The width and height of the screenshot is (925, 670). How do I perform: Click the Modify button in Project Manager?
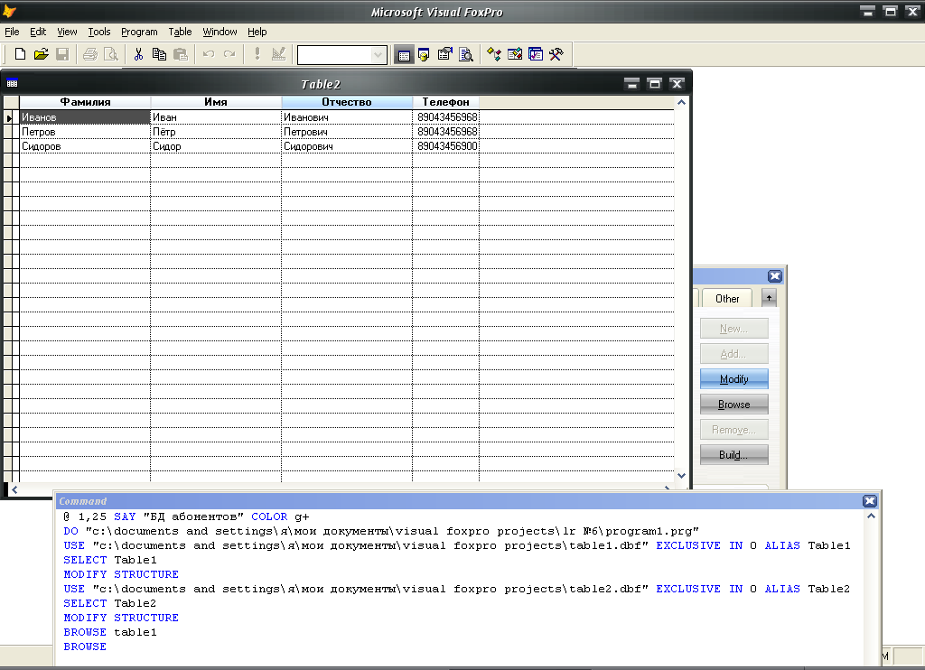(x=733, y=378)
